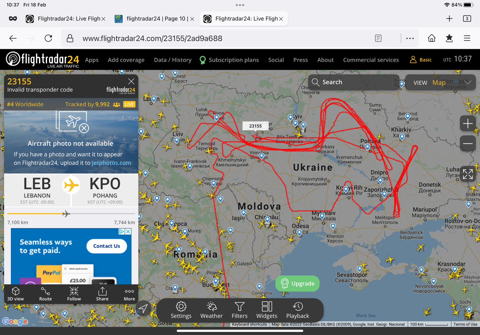Open page actions three-dot menu
The image size is (480, 335).
410,38
